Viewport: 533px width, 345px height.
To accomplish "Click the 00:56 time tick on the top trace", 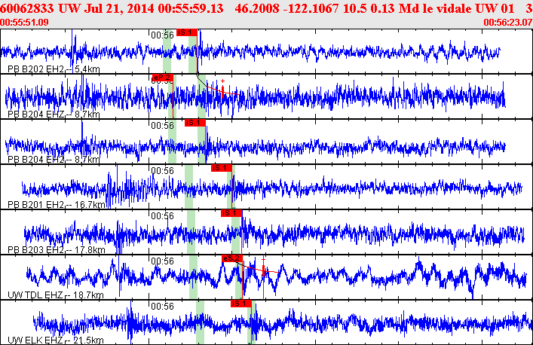I will pos(163,35).
